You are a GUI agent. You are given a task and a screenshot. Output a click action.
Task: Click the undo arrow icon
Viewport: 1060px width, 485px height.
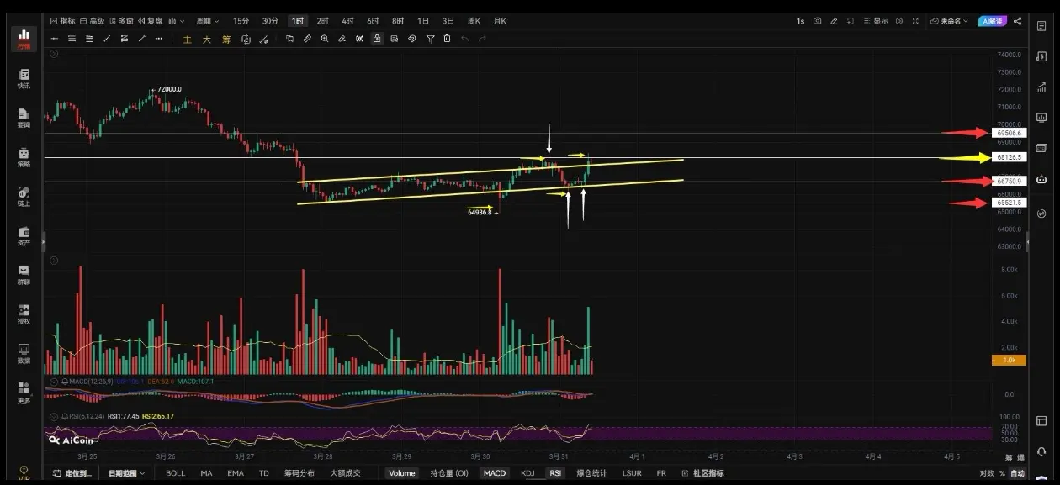(464, 39)
